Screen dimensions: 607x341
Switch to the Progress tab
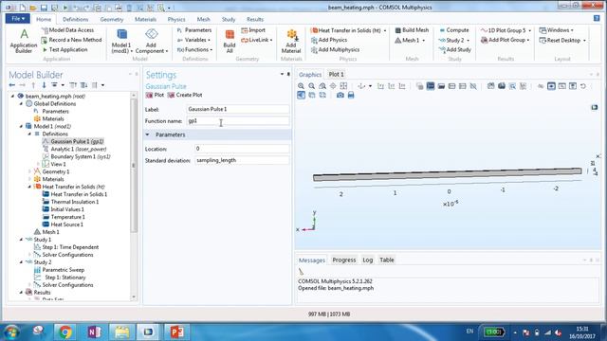(x=343, y=260)
